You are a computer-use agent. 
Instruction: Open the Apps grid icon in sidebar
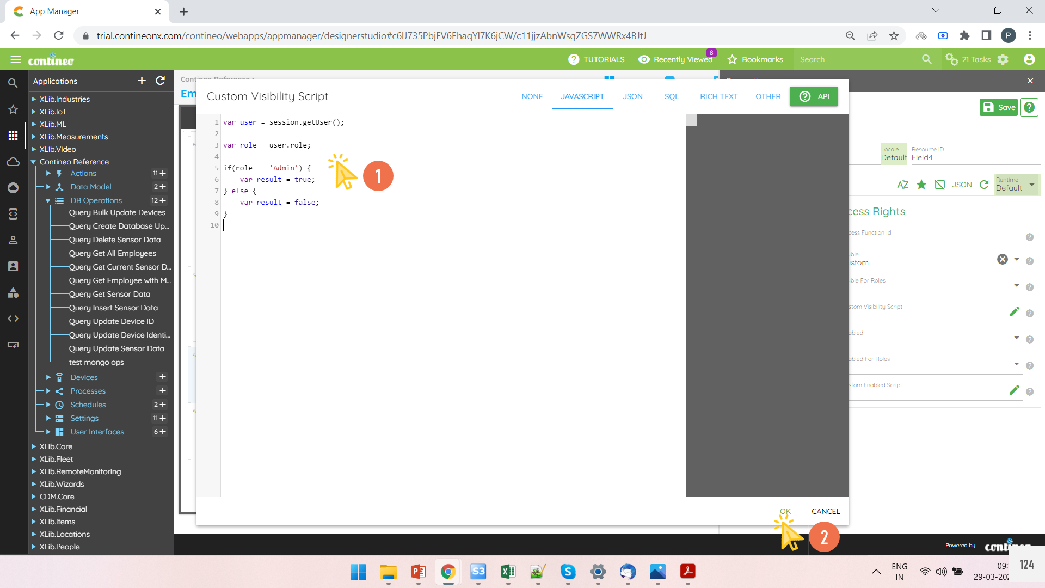pos(13,135)
